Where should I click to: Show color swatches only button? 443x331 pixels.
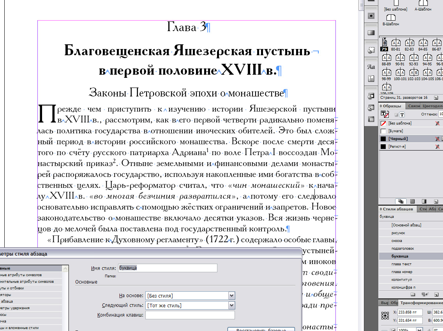[x=412, y=201]
